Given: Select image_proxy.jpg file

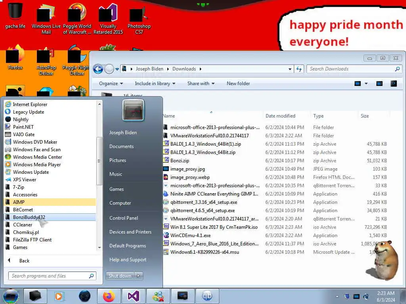Looking at the screenshot, I should [188, 169].
